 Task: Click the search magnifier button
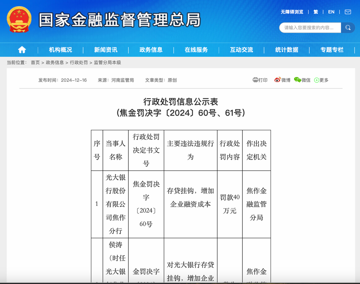coord(348,28)
